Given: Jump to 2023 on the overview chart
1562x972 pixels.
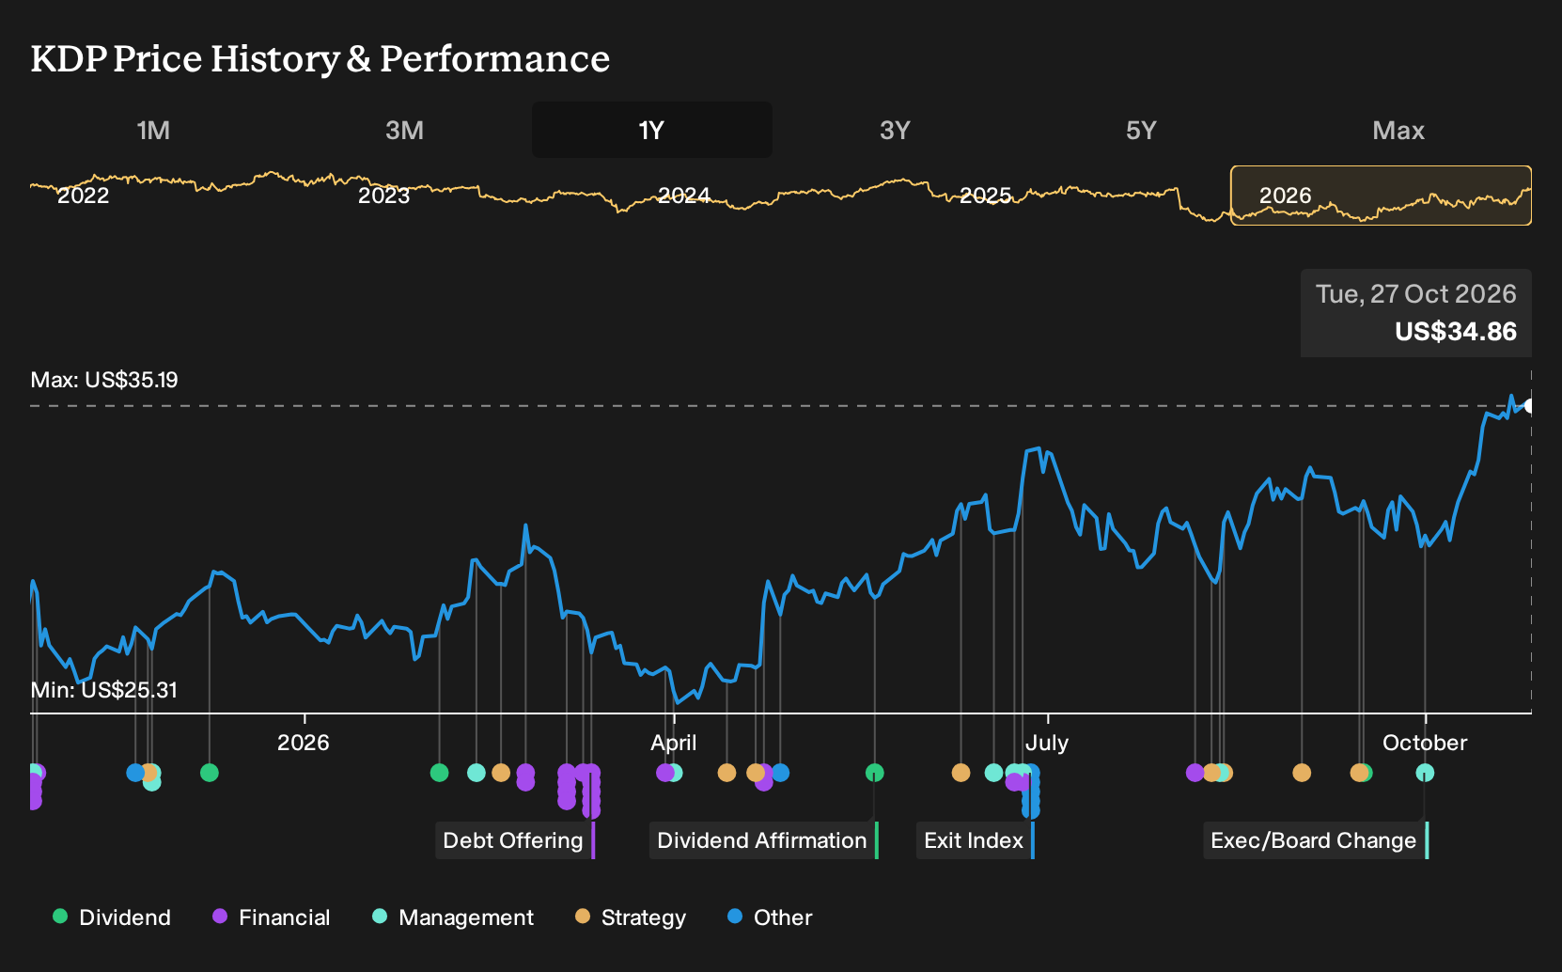Looking at the screenshot, I should point(384,196).
